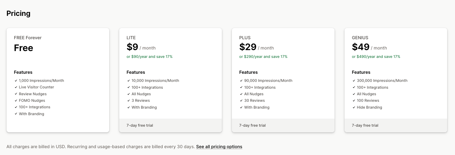
Task: Click the checkmark beside FOMO Nudges
Action: click(x=16, y=101)
